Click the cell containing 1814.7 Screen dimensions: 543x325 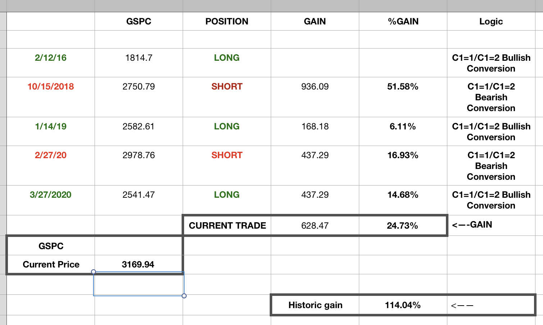pos(138,58)
